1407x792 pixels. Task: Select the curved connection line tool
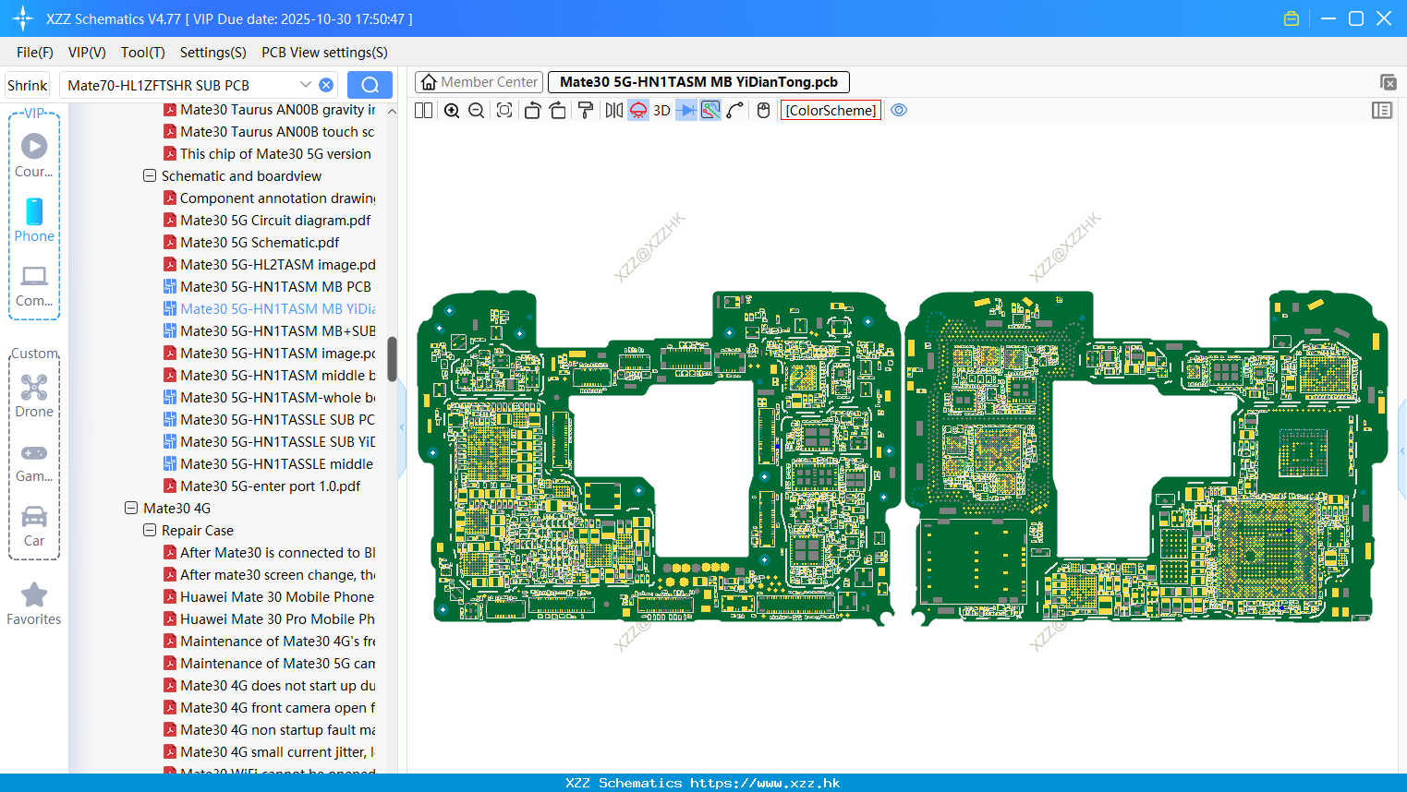click(735, 110)
